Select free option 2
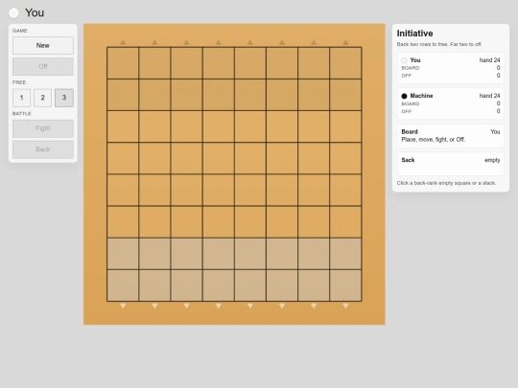Image resolution: width=518 pixels, height=388 pixels. click(42, 98)
